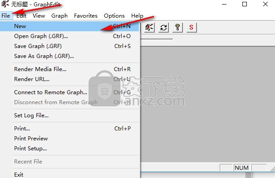Choose New from the File menu
This screenshot has width=275, height=178.
tap(69, 26)
